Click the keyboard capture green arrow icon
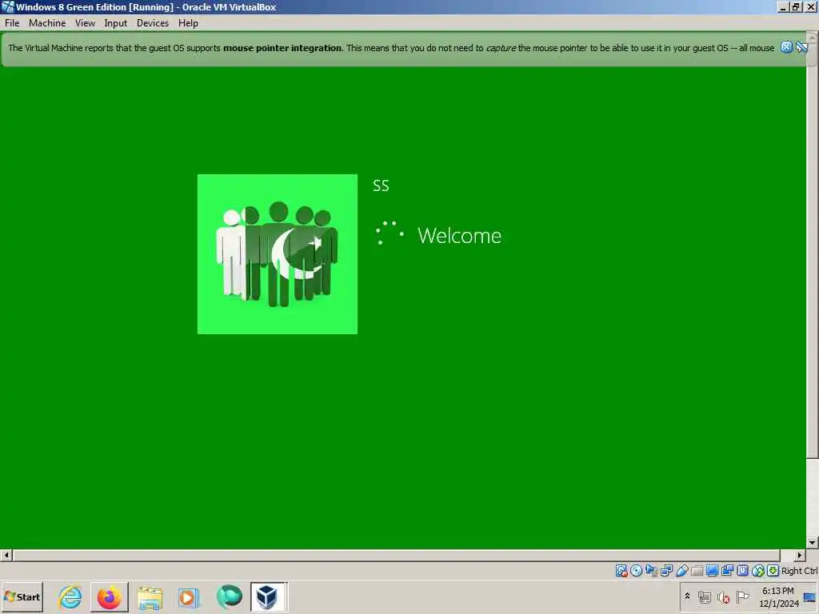The height and width of the screenshot is (614, 819). tap(773, 571)
